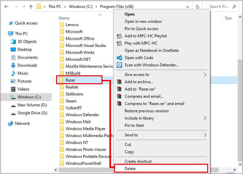Click This PC in address breadcrumb
Screen dimensions: 243x174
tap(55, 7)
